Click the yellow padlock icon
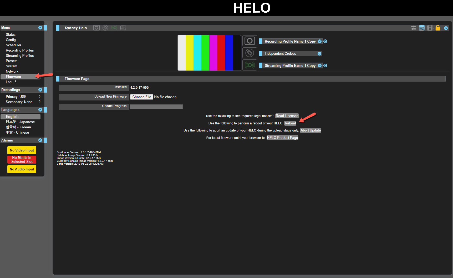The height and width of the screenshot is (278, 453). (x=438, y=28)
